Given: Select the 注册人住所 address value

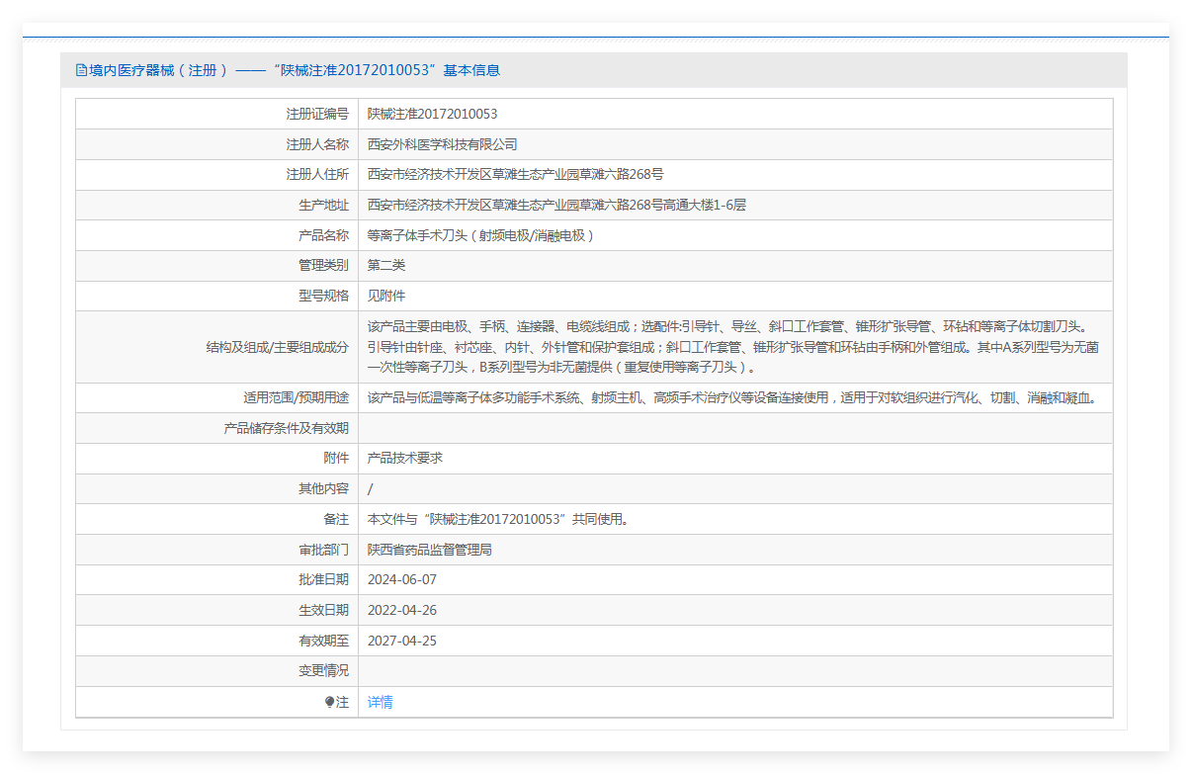Looking at the screenshot, I should pos(516,174).
